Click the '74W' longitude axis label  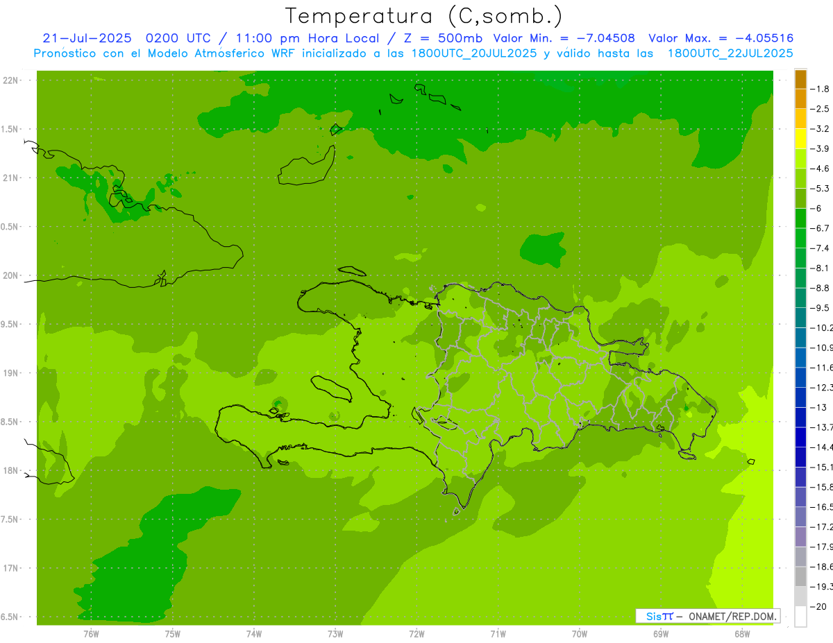(253, 634)
